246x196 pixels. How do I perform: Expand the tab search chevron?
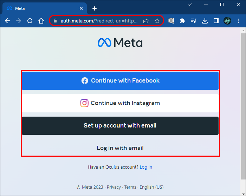coord(190,5)
